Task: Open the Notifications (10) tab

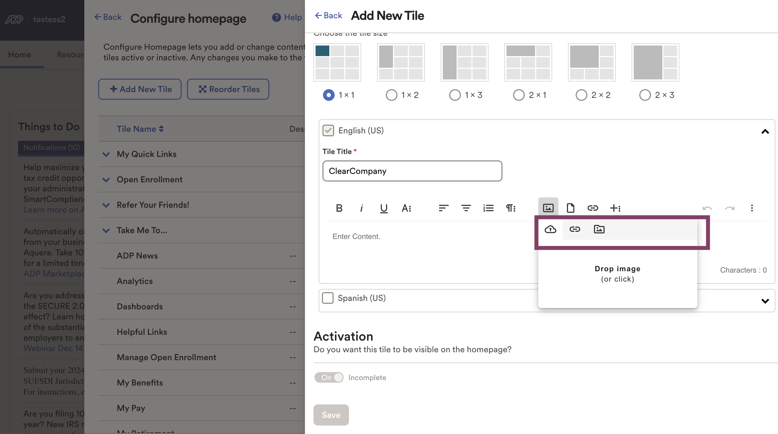Action: pos(51,148)
